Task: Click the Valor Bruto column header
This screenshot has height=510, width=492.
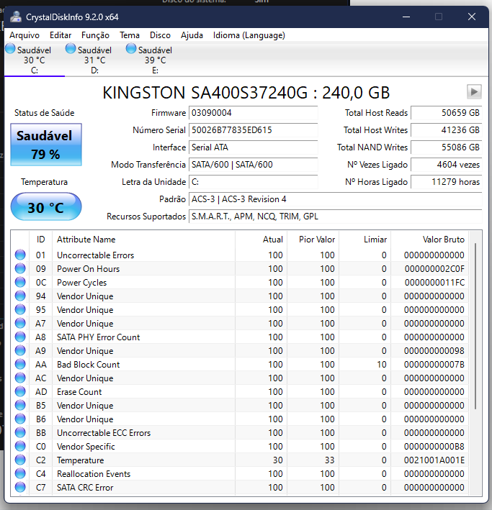Action: [430, 240]
